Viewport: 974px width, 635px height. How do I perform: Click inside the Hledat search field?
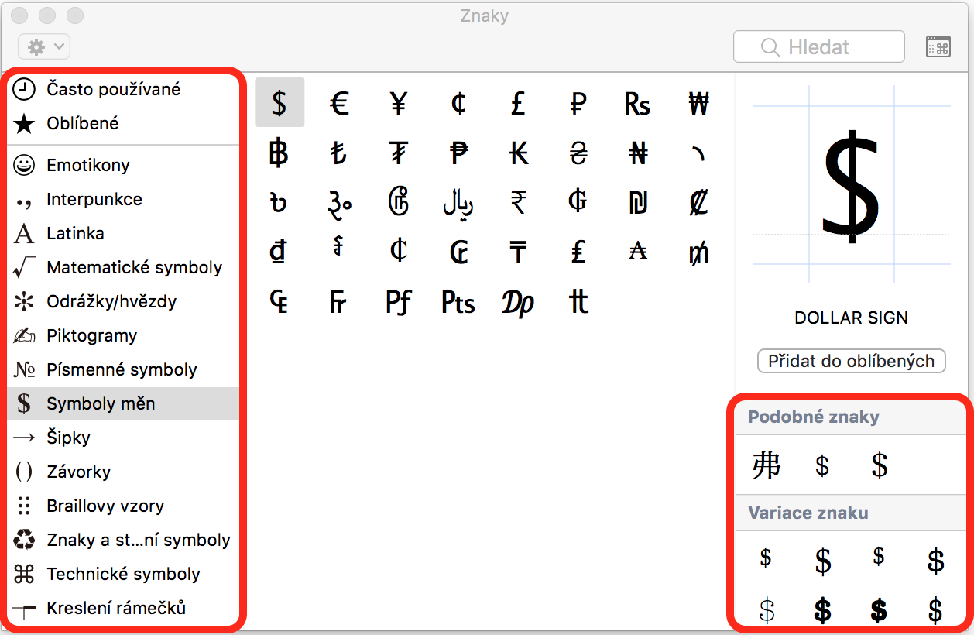tap(818, 46)
